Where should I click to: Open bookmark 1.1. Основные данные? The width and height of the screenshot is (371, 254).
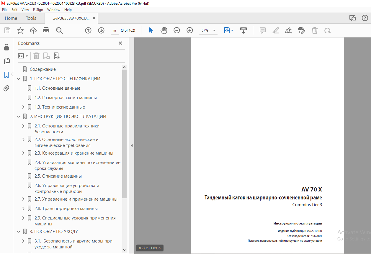[57, 88]
